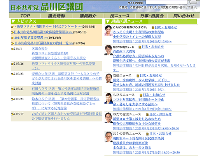Open 日本共産党品川区議団政務活動費開示 link
This screenshot has height=156, width=210.
click(43, 32)
